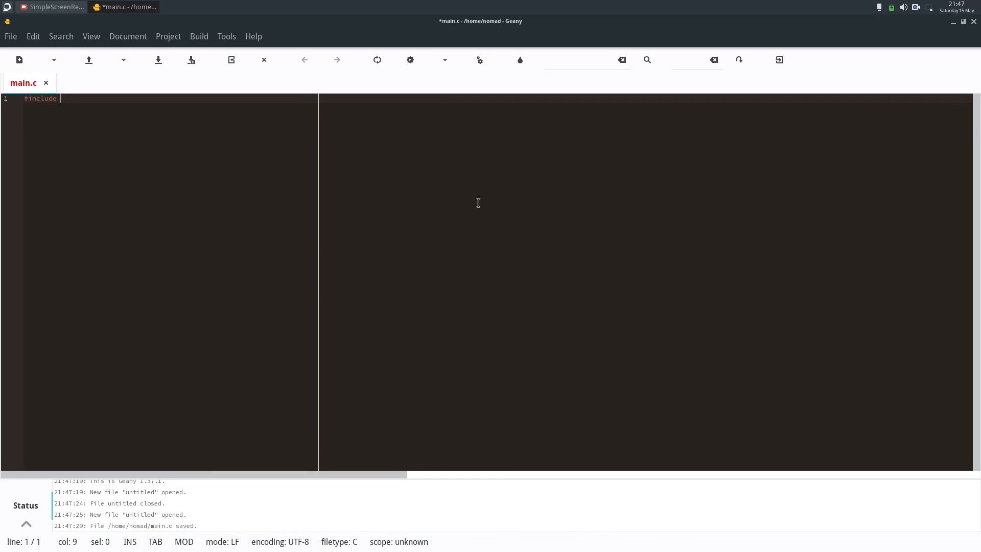This screenshot has width=981, height=552.
Task: Run the current program
Action: (480, 60)
